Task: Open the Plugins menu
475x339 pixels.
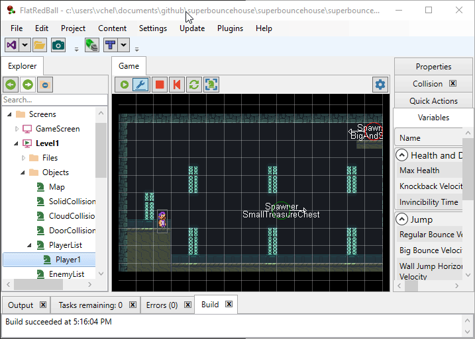Action: point(230,28)
